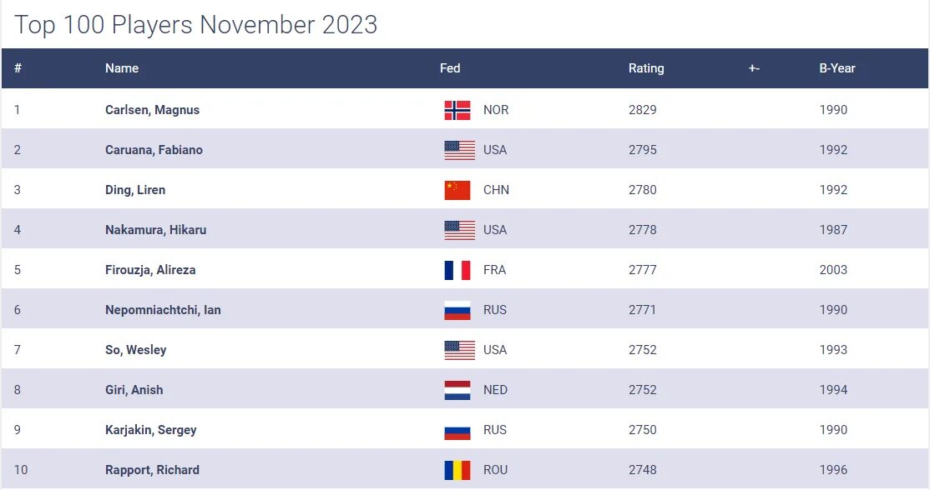Click the Name column header
930x490 pixels.
(x=122, y=68)
